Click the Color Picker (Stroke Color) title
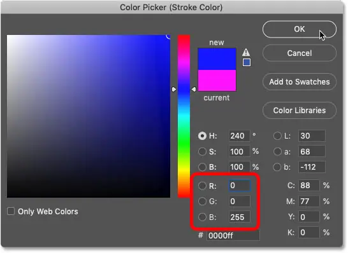Image resolution: width=348 pixels, height=253 pixels. point(171,7)
